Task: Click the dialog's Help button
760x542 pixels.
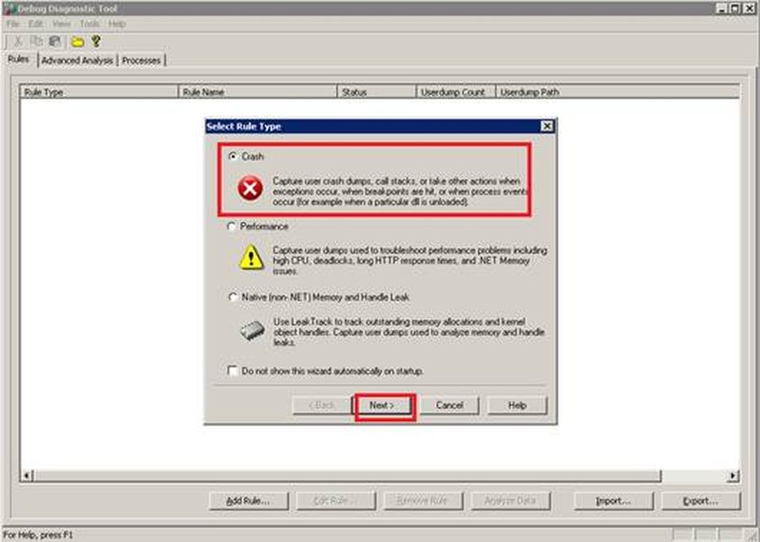Action: click(x=517, y=406)
